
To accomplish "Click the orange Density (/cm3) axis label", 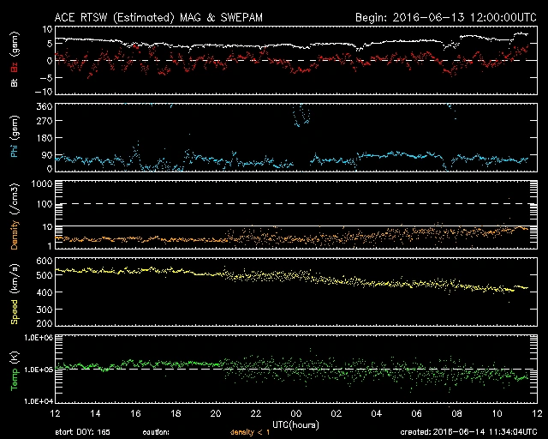I will point(14,214).
